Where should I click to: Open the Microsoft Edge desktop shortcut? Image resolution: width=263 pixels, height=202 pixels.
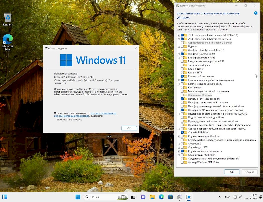pos(8,42)
